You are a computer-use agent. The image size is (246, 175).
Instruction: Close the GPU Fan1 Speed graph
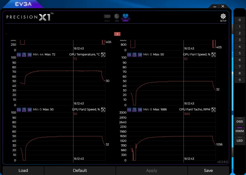(x=214, y=55)
